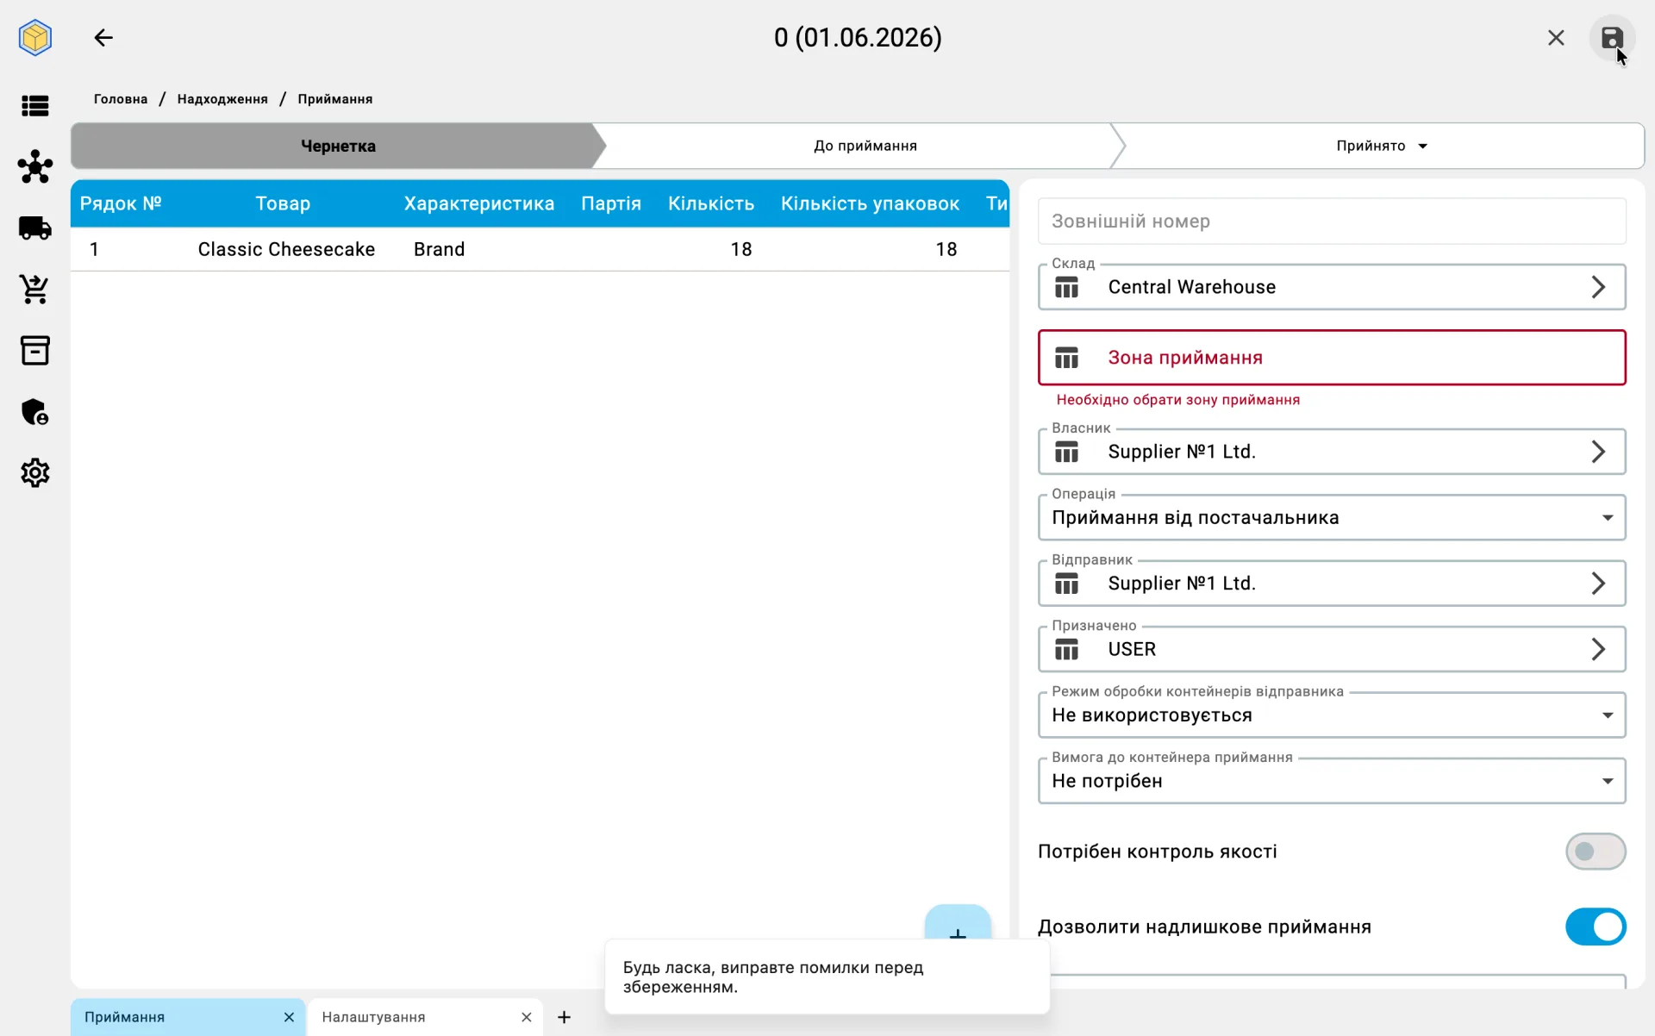Viewport: 1655px width, 1036px height.
Task: Expand Central Warehouse chevron
Action: click(1598, 287)
